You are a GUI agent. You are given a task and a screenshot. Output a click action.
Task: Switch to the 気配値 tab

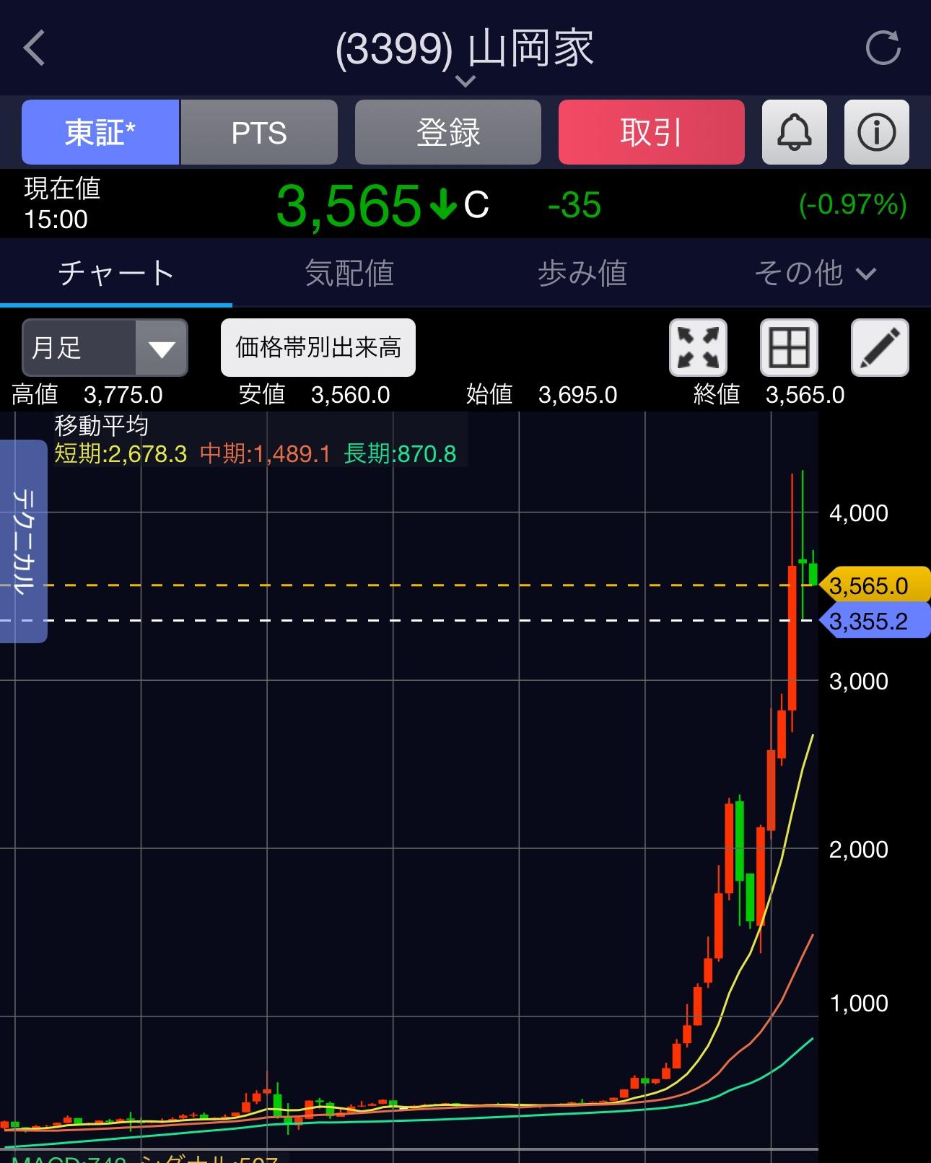[x=349, y=273]
